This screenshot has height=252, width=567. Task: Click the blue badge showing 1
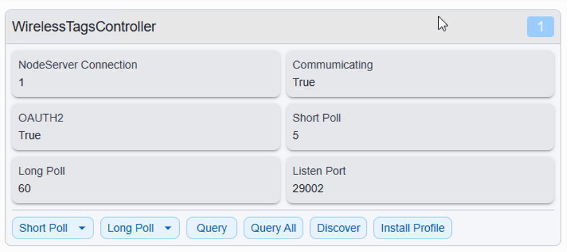coord(540,27)
